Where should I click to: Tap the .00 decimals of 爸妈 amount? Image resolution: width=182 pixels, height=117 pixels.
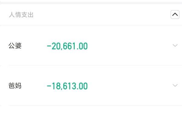point(82,86)
